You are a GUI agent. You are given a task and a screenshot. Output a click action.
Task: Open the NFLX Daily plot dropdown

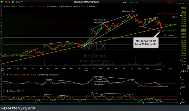tap(17, 6)
